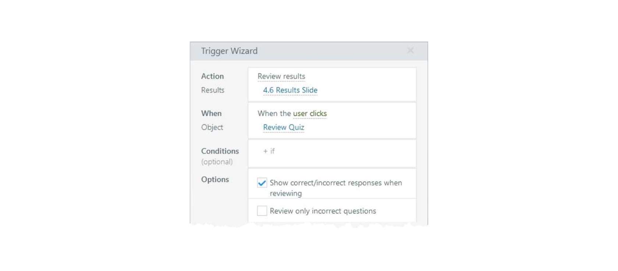Uncheck the Show correct/incorrect responses checkbox
This screenshot has height=271, width=618.
tap(262, 183)
